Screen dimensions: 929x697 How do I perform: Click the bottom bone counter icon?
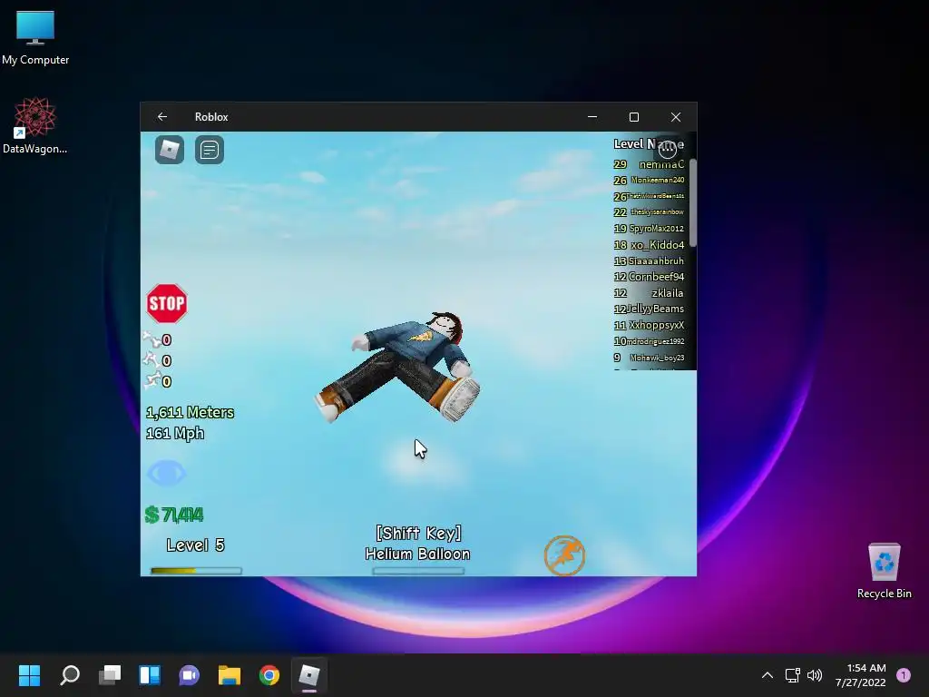(x=152, y=380)
